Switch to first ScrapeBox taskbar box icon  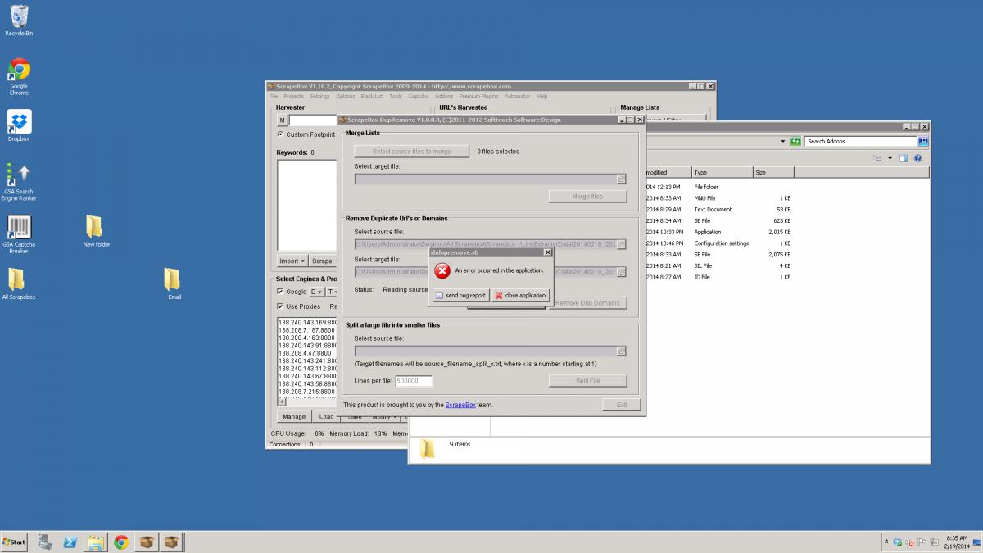pos(147,542)
